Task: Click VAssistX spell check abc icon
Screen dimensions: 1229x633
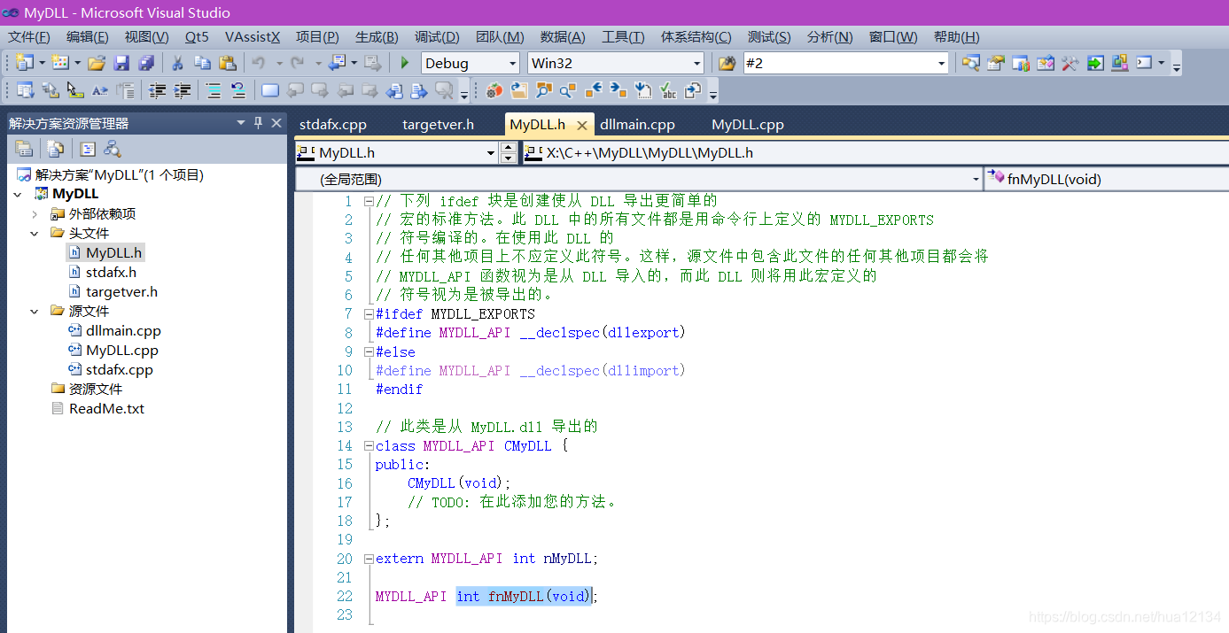Action: pyautogui.click(x=668, y=90)
